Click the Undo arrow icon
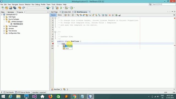Viewport: 176px width, 99px height. tap(20, 8)
